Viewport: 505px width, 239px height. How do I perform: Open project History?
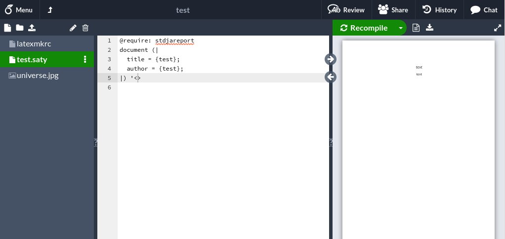point(439,10)
